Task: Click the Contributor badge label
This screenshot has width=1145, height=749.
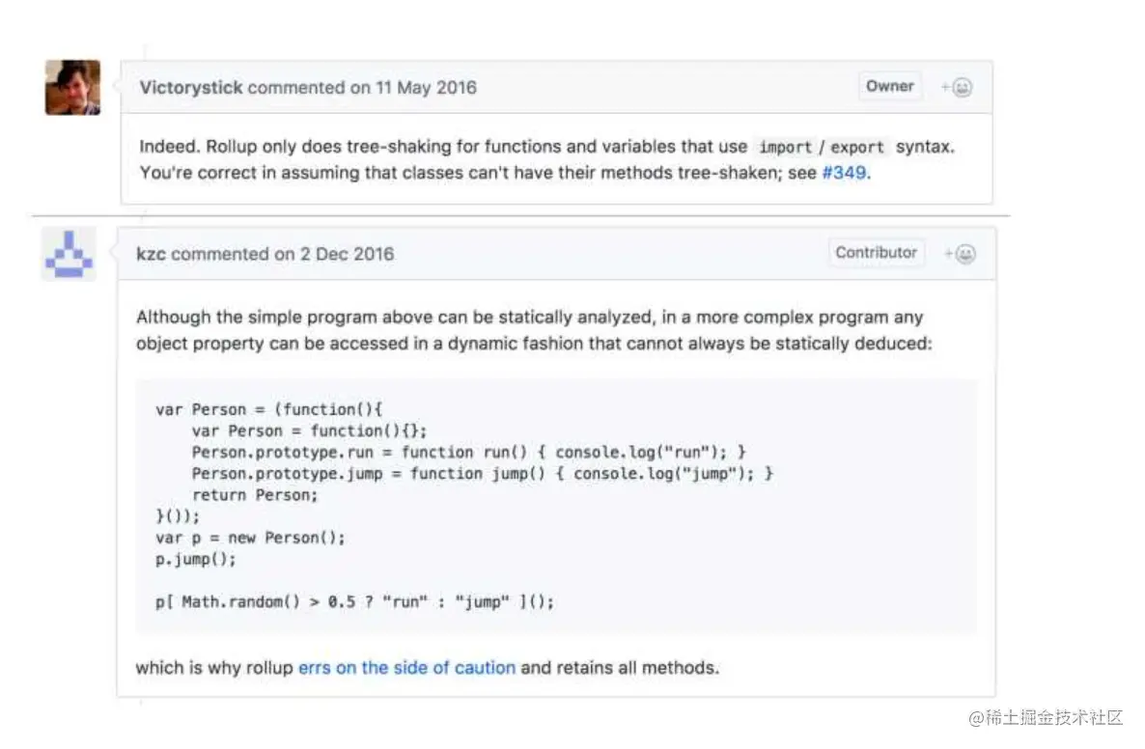Action: tap(876, 253)
